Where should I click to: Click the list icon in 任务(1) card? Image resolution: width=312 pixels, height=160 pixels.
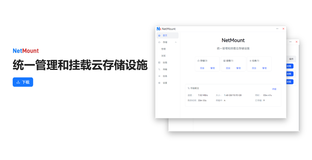tap(250, 61)
